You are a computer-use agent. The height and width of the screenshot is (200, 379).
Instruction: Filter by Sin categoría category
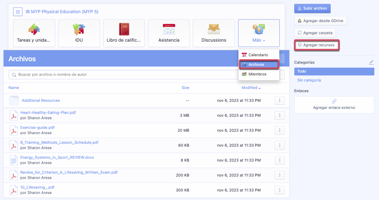(x=309, y=80)
